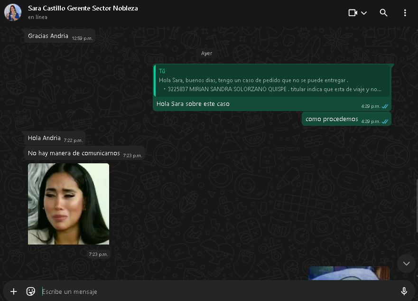Click the 'No hay manera de comunicarnos' message
The height and width of the screenshot is (301, 418).
click(74, 153)
